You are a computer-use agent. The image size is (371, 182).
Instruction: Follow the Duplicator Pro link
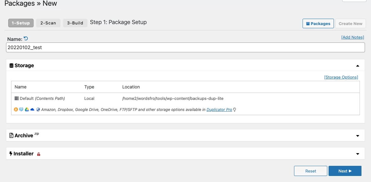[x=219, y=110]
